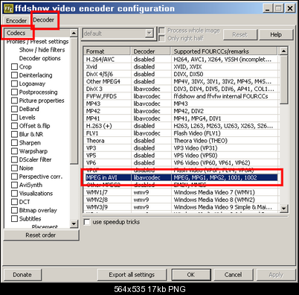Enable the Crop filter checkbox
299x295 pixels.
[15, 67]
